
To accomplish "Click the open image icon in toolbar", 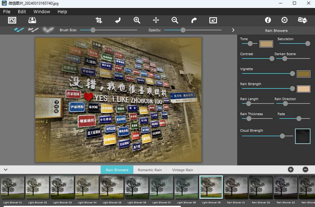I will pyautogui.click(x=12, y=20).
